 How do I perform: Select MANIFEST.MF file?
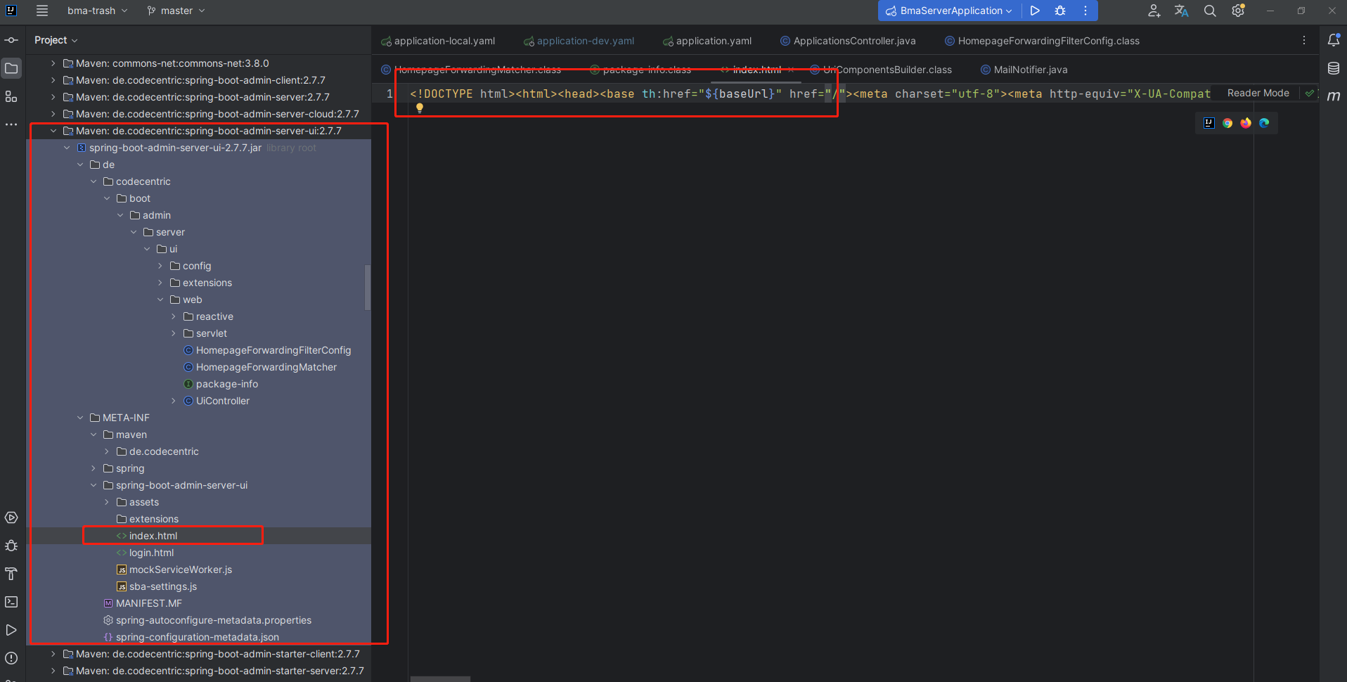tap(148, 603)
